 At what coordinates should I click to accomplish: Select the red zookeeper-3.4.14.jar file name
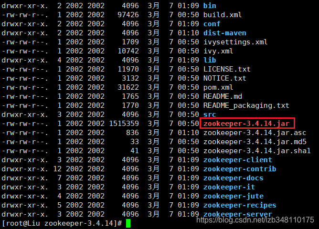point(246,124)
